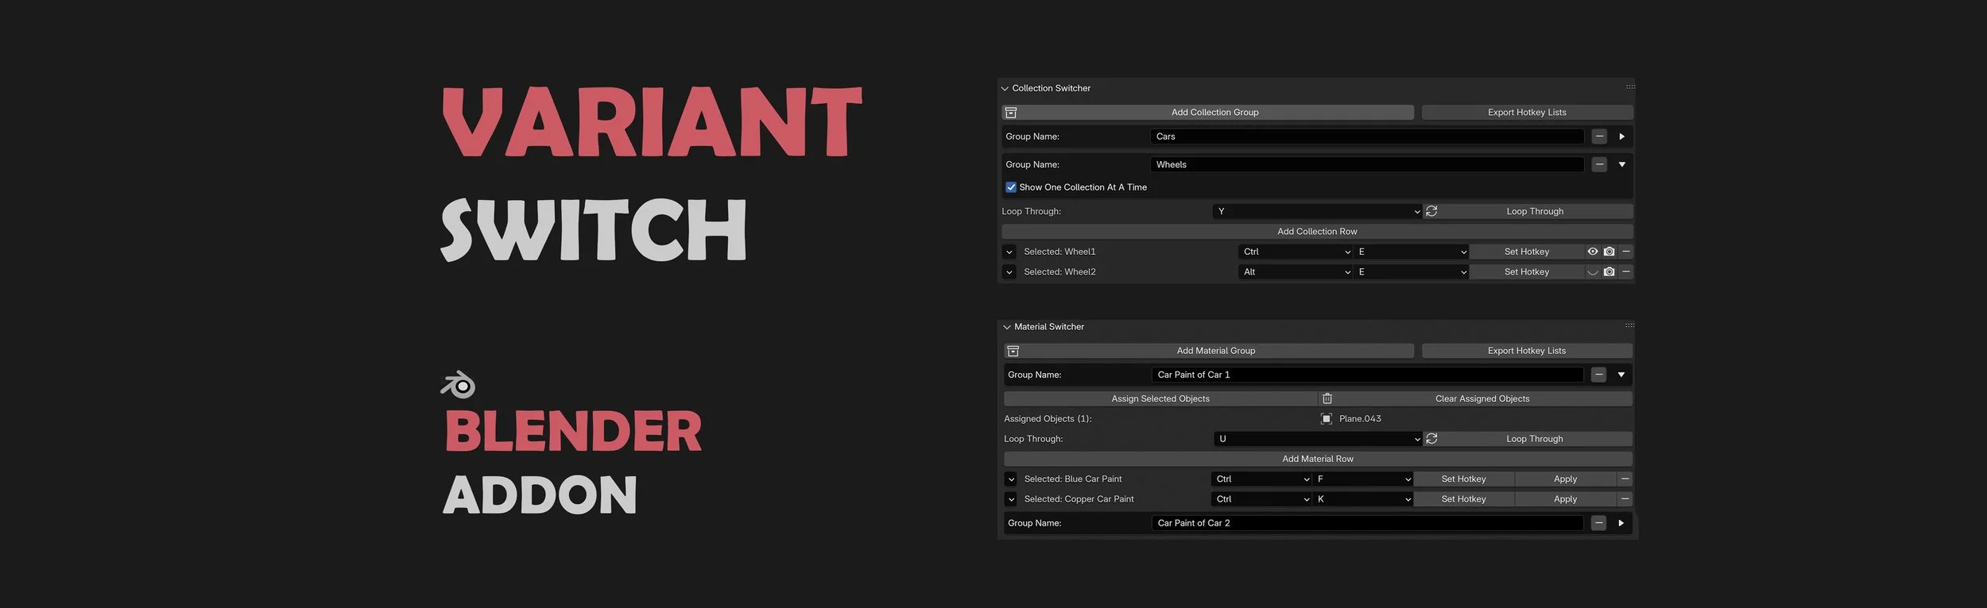Open Ctrl modifier dropdown for Blue Car Paint
This screenshot has width=1987, height=608.
click(x=1261, y=479)
